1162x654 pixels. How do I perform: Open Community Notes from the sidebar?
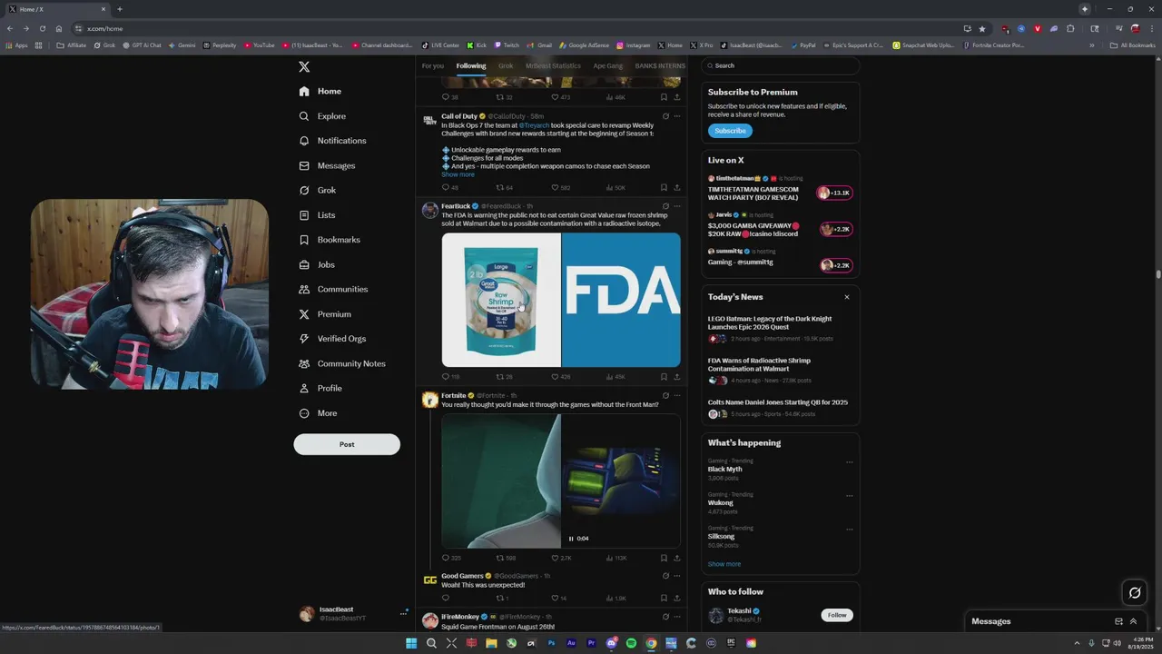342,363
